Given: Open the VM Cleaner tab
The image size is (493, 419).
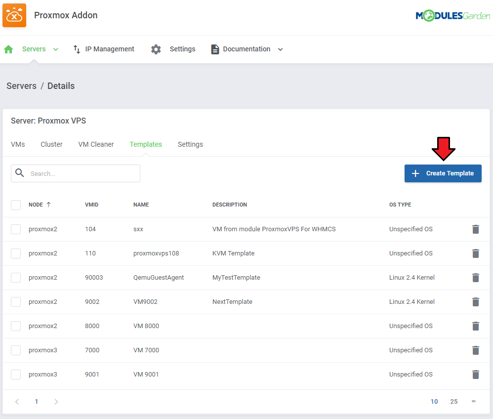Looking at the screenshot, I should point(96,144).
